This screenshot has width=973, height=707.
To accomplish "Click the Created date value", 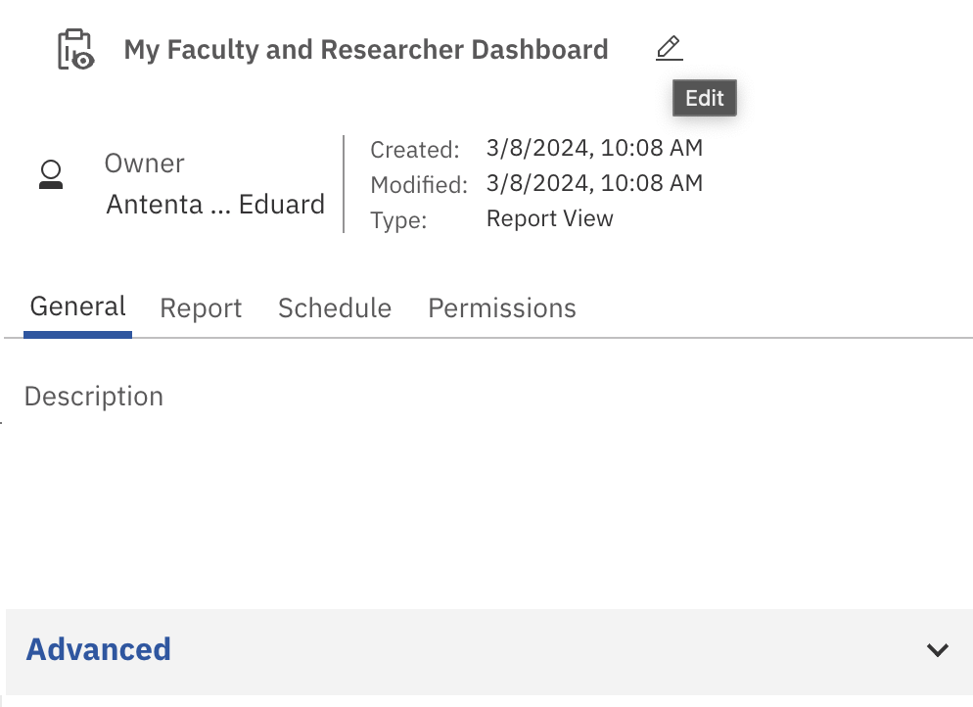I will click(x=593, y=149).
